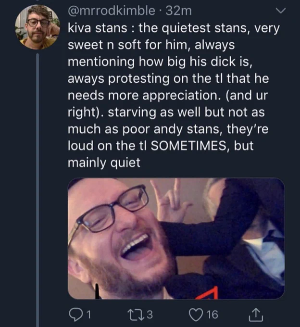This screenshot has width=300, height=327.
Task: Expand the tweet options chevron
Action: click(x=280, y=11)
